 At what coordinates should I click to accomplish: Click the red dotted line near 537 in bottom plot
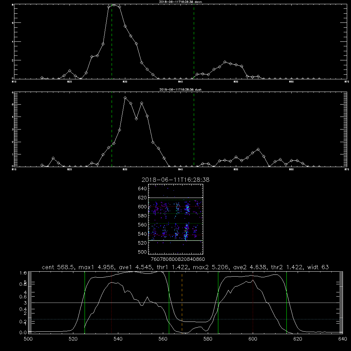coord(112,302)
